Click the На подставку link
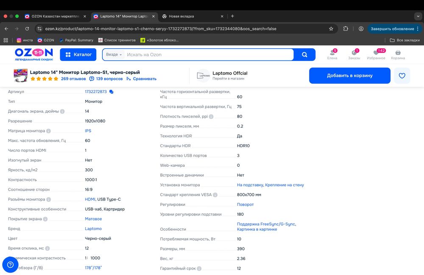 tap(250, 185)
